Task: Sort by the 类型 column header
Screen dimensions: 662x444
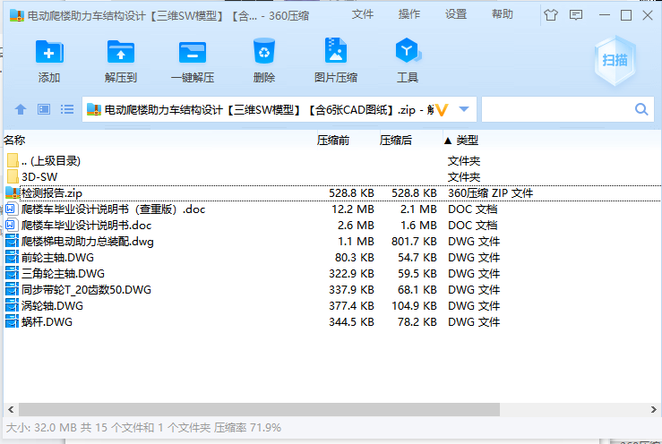Action: click(x=467, y=141)
